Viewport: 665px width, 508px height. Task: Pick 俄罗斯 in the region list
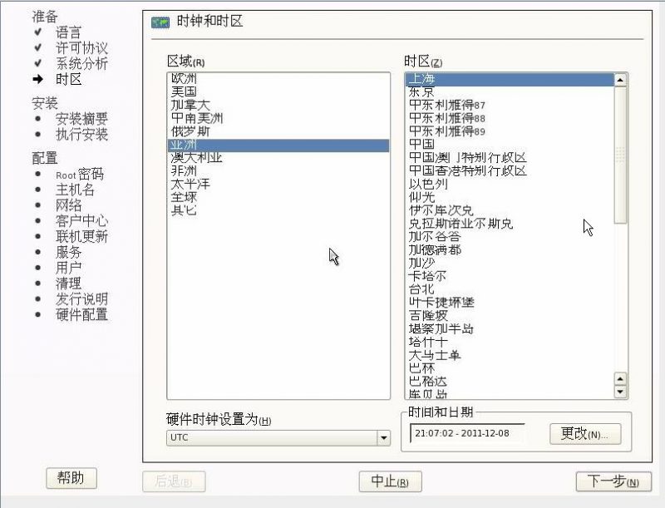click(190, 131)
